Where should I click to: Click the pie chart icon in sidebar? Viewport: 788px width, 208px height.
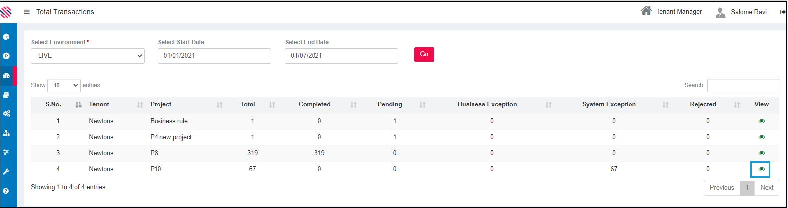point(6,37)
